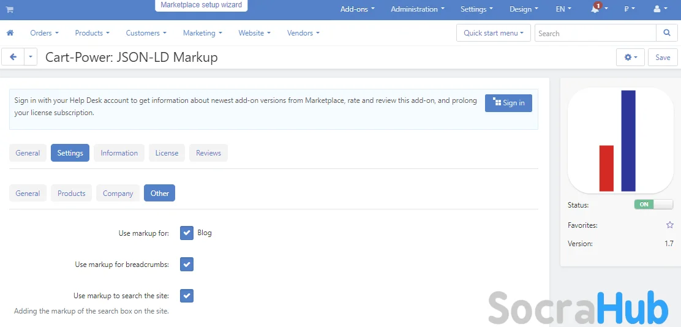Image resolution: width=681 pixels, height=327 pixels.
Task: Open the user account icon menu
Action: point(660,9)
